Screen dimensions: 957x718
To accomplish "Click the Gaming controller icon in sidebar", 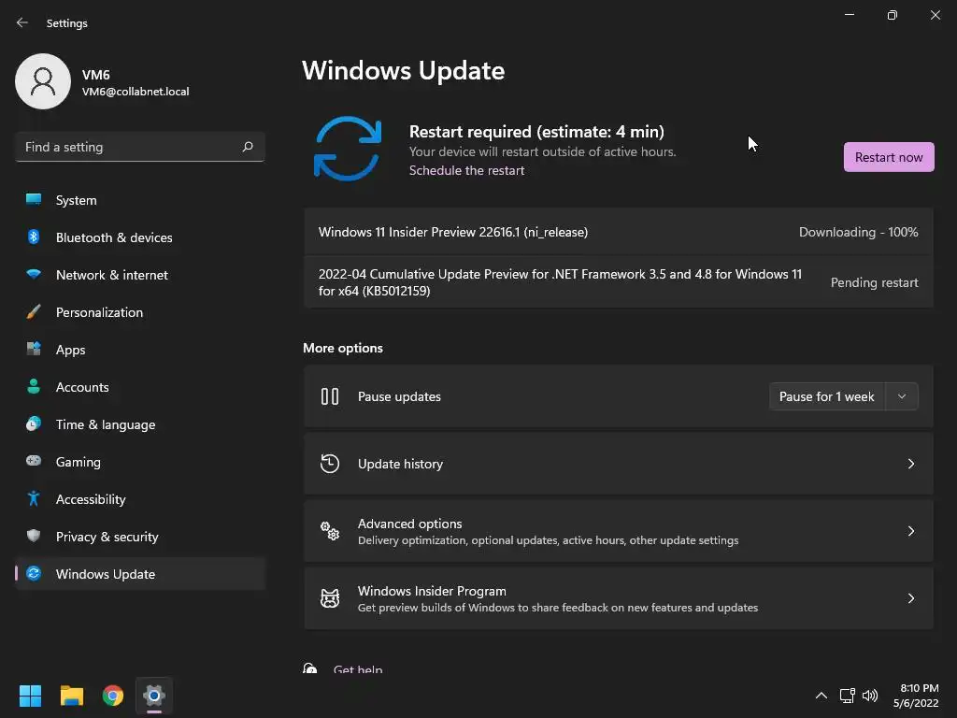I will pyautogui.click(x=34, y=462).
